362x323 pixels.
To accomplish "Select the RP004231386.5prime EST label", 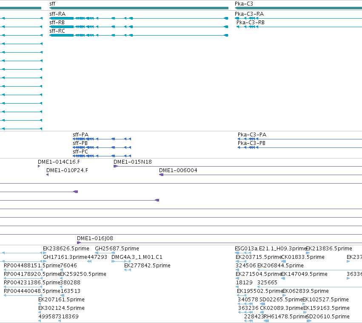I will (x=32, y=283).
